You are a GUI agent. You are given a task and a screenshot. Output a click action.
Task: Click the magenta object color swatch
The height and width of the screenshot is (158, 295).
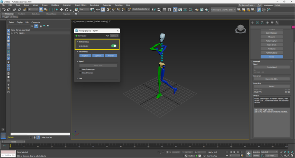click(293, 27)
